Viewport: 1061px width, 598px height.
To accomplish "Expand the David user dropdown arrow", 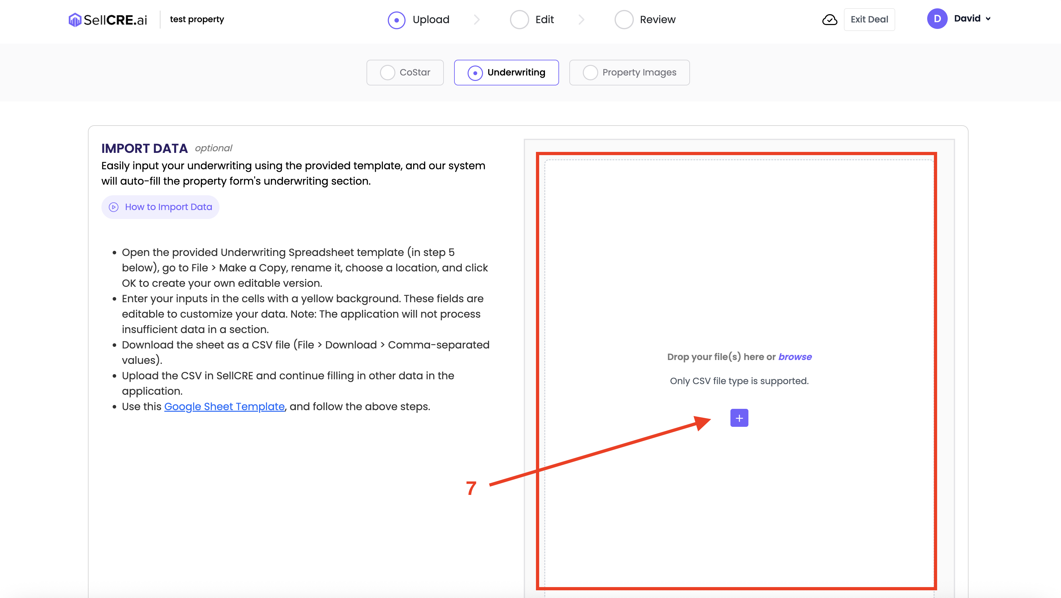I will click(x=988, y=19).
